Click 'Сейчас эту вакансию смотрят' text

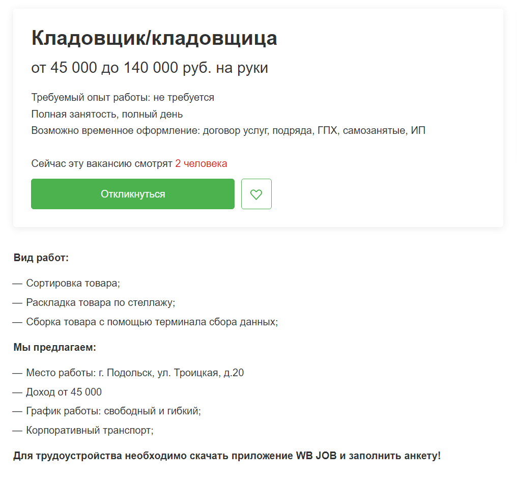(x=102, y=163)
